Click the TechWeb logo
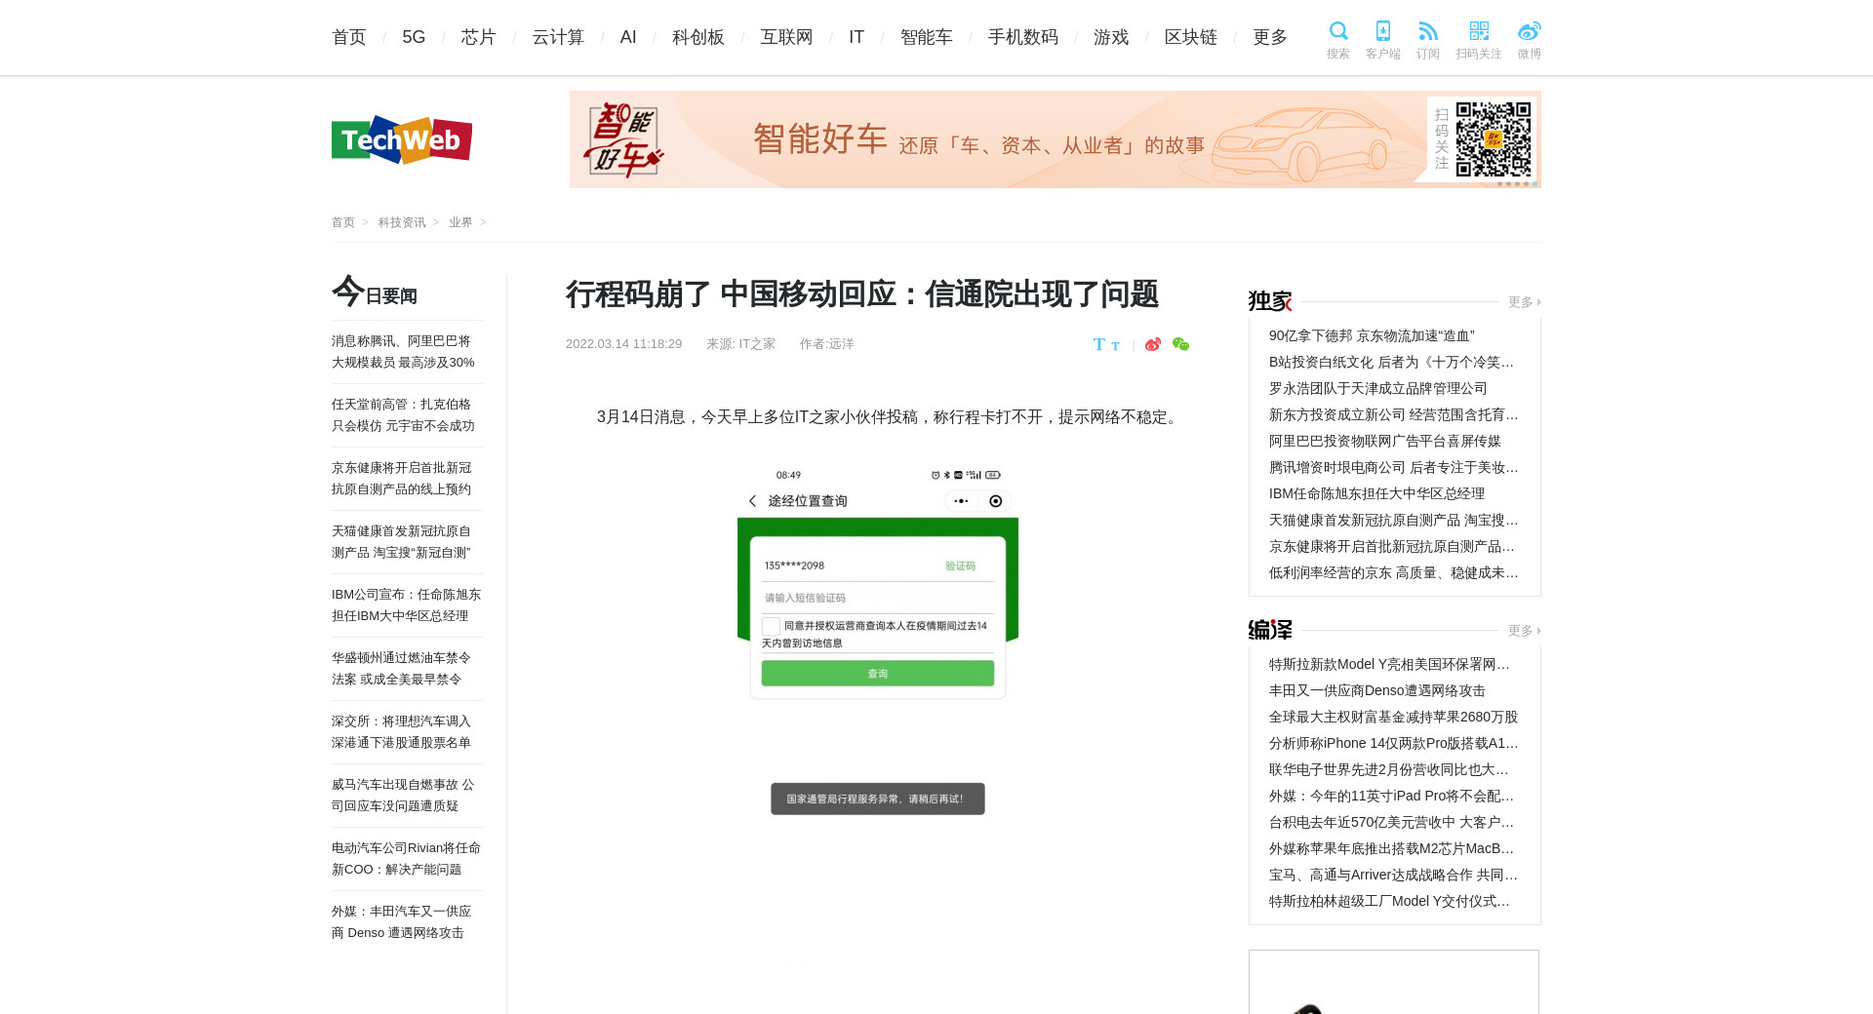The width and height of the screenshot is (1873, 1014). click(402, 140)
